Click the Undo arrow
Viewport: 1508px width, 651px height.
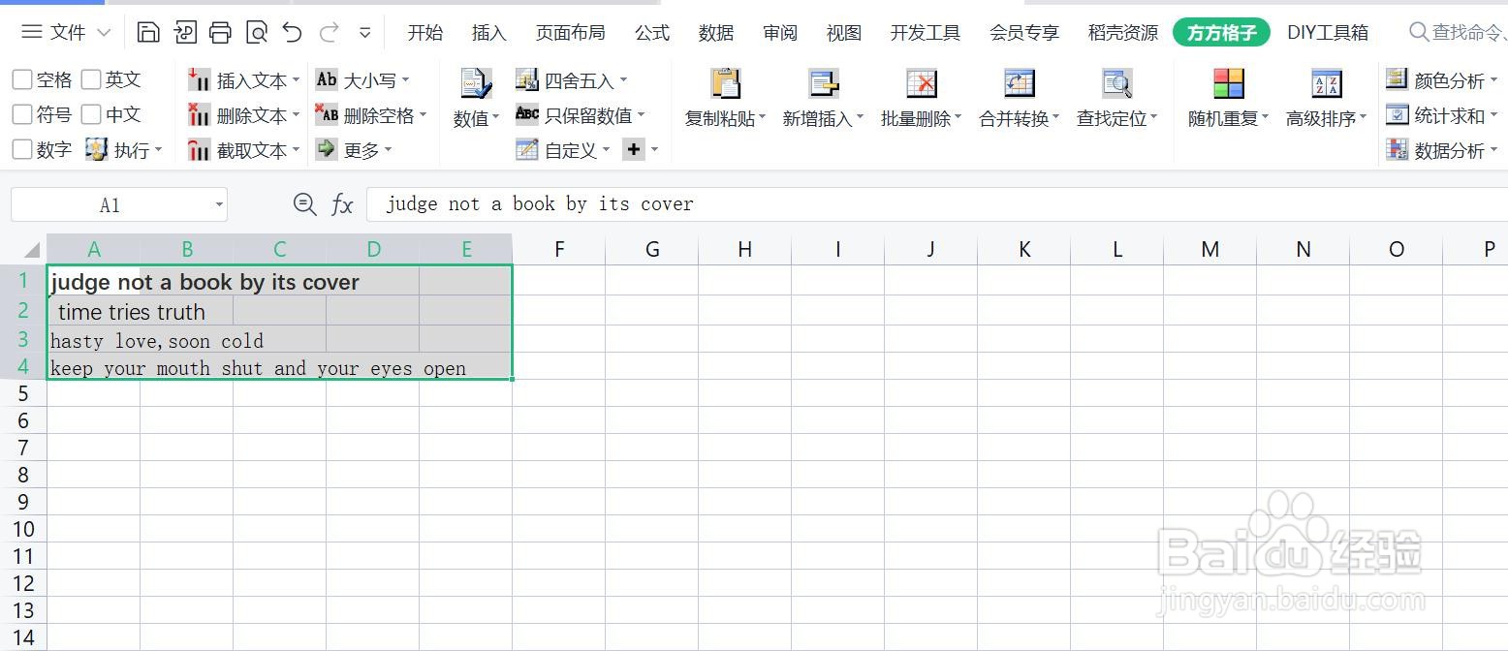pos(293,32)
